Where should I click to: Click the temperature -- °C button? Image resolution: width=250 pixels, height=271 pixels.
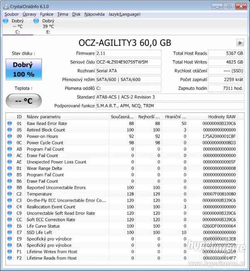pyautogui.click(x=24, y=101)
